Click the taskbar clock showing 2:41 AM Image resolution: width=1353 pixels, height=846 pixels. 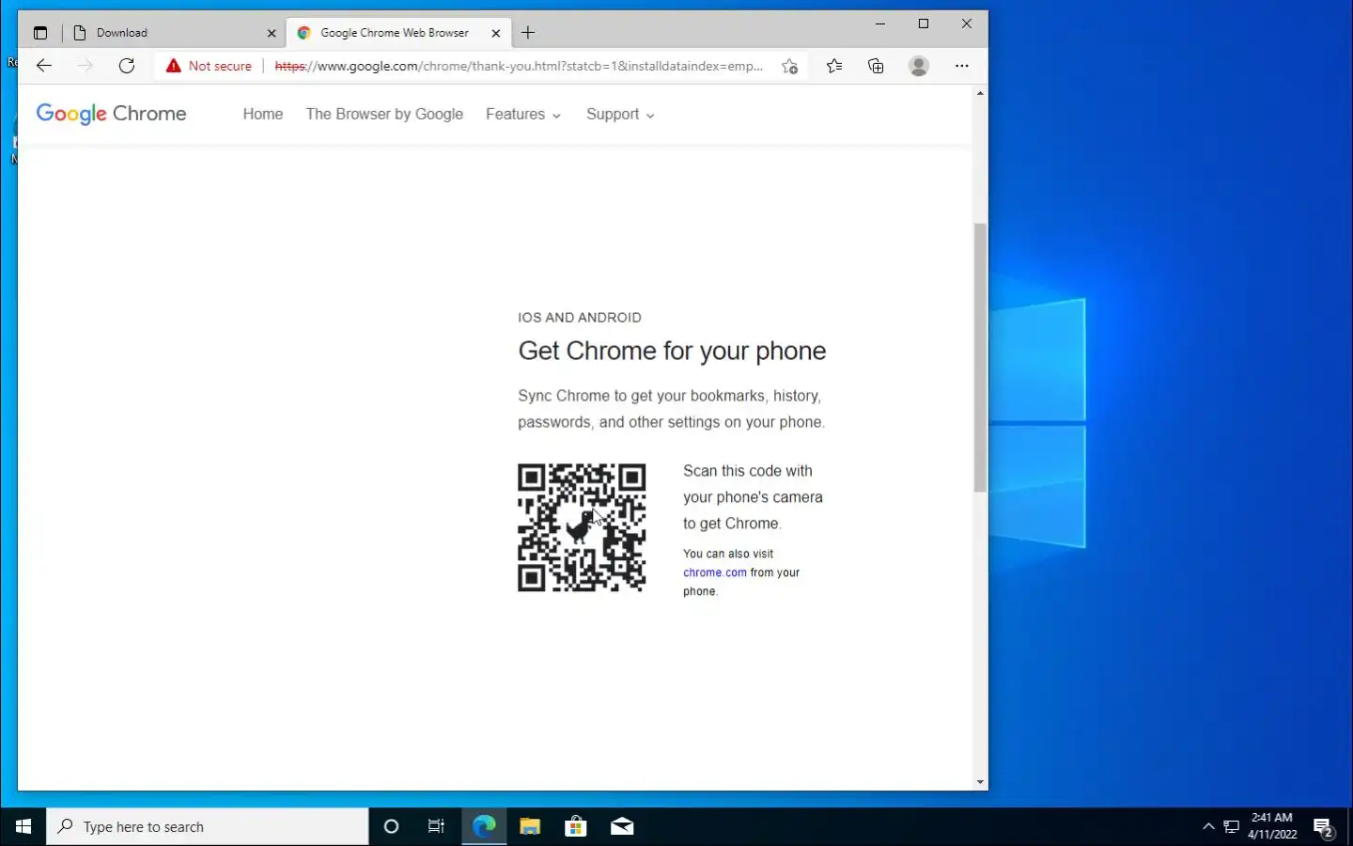[1272, 826]
